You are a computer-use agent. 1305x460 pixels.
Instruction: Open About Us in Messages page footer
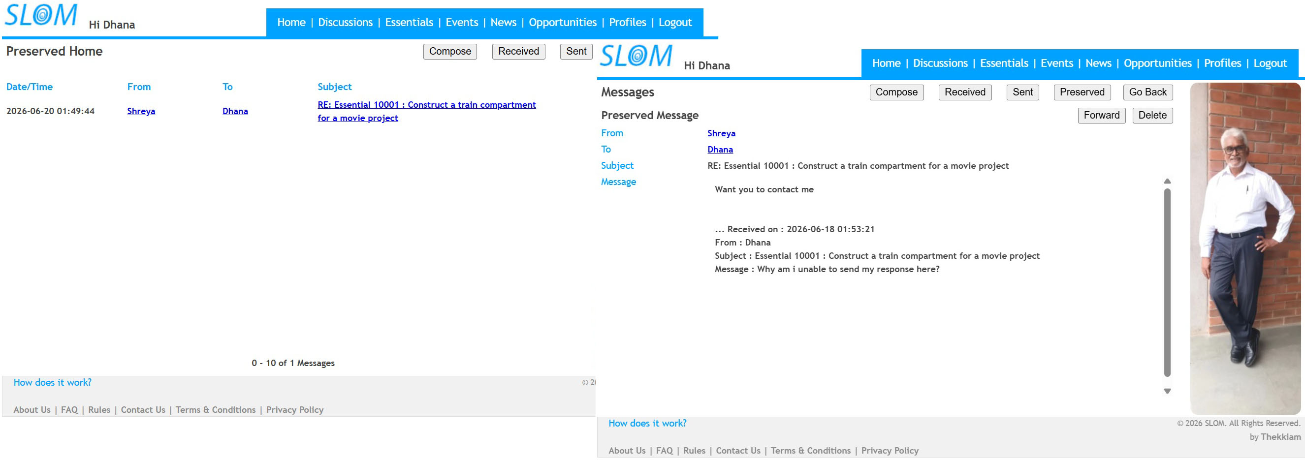click(x=627, y=451)
